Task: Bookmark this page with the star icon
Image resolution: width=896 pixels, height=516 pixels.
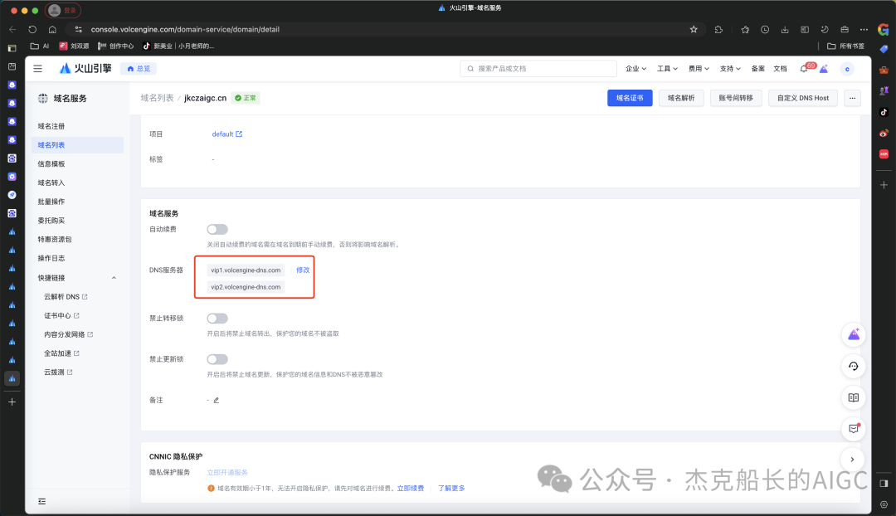Action: point(694,29)
